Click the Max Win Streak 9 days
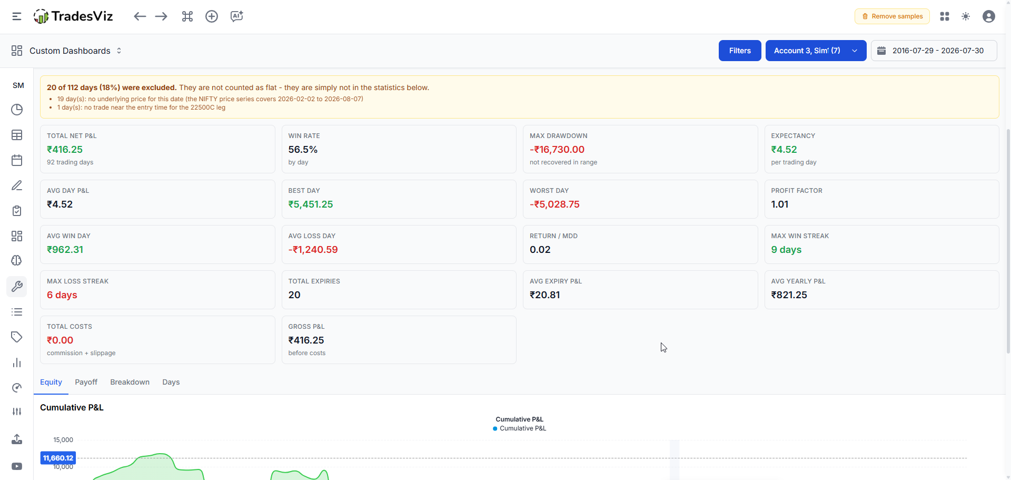Screen dimensions: 1011x480 pos(786,250)
